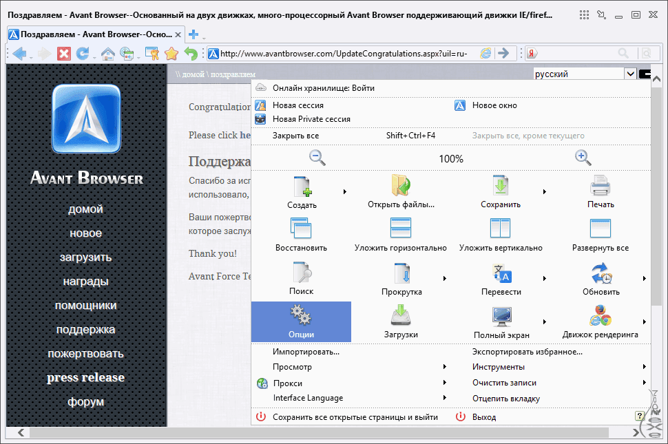Click Уложить горизонтально icon
The image size is (668, 444).
coord(401,228)
